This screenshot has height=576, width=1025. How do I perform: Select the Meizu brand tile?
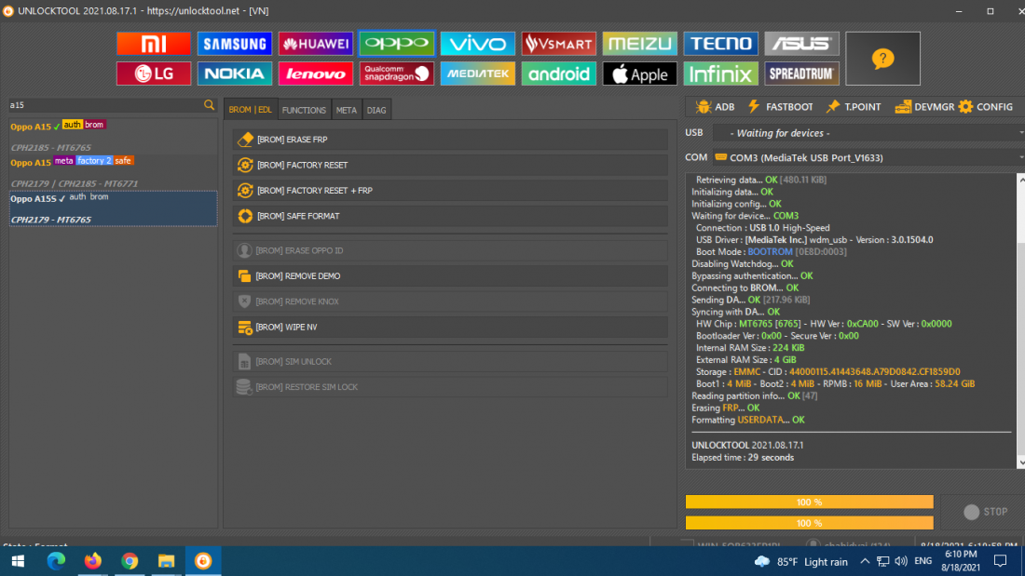[x=640, y=44]
